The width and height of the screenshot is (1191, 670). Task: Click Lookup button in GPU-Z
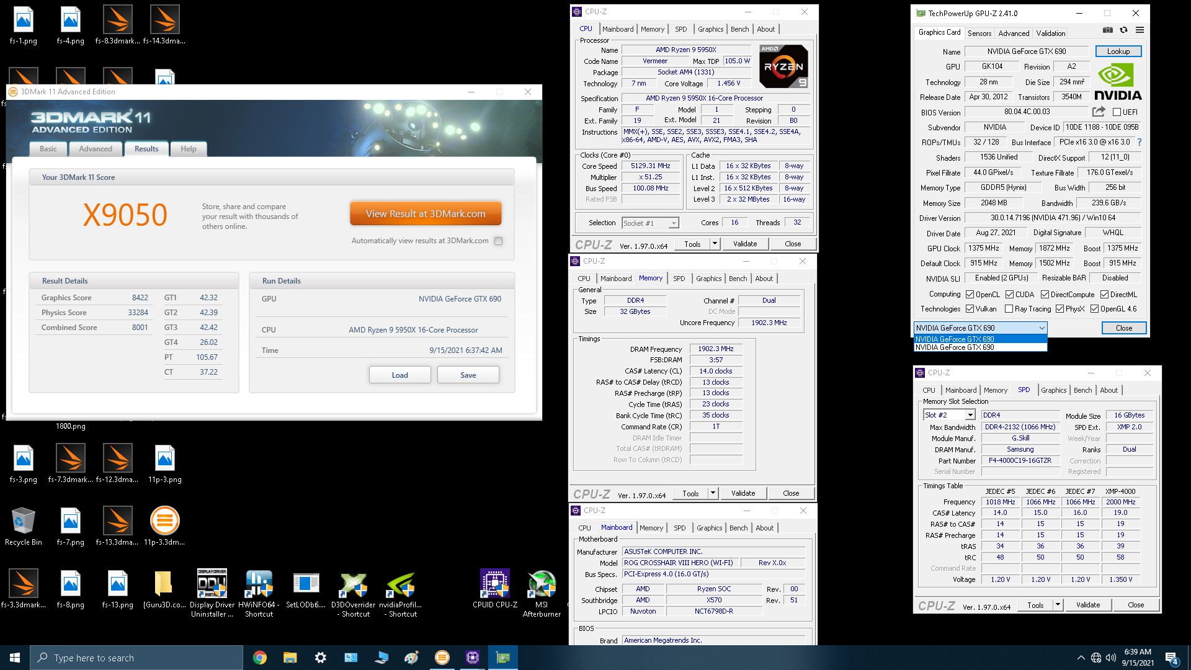click(x=1118, y=51)
